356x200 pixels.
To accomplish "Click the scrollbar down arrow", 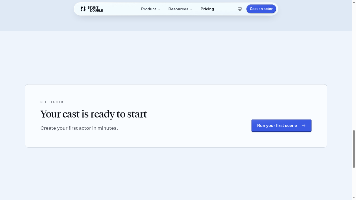I will pyautogui.click(x=354, y=197).
